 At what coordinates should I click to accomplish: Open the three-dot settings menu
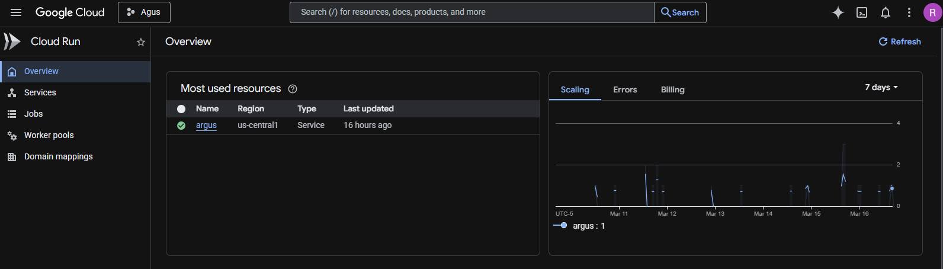(909, 12)
